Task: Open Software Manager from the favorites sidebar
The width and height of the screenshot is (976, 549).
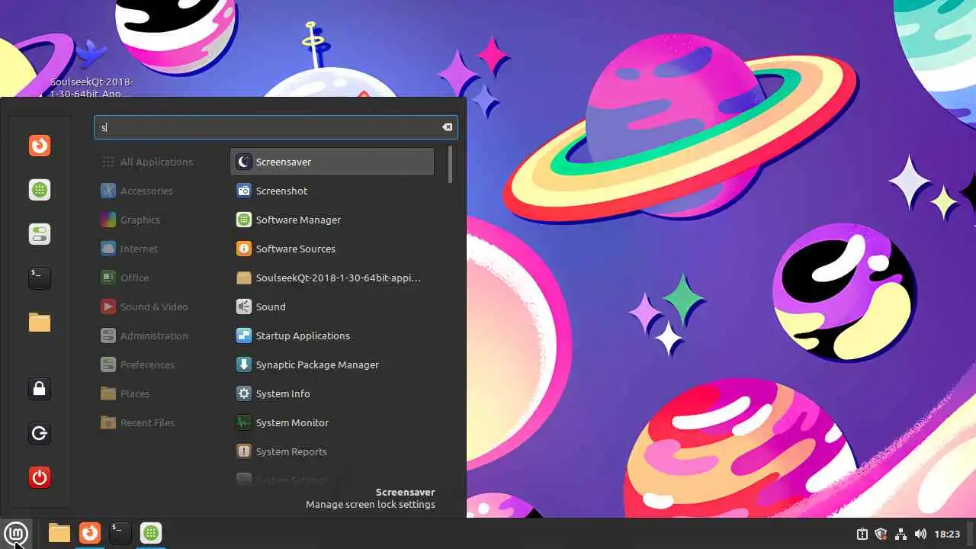Action: 40,189
